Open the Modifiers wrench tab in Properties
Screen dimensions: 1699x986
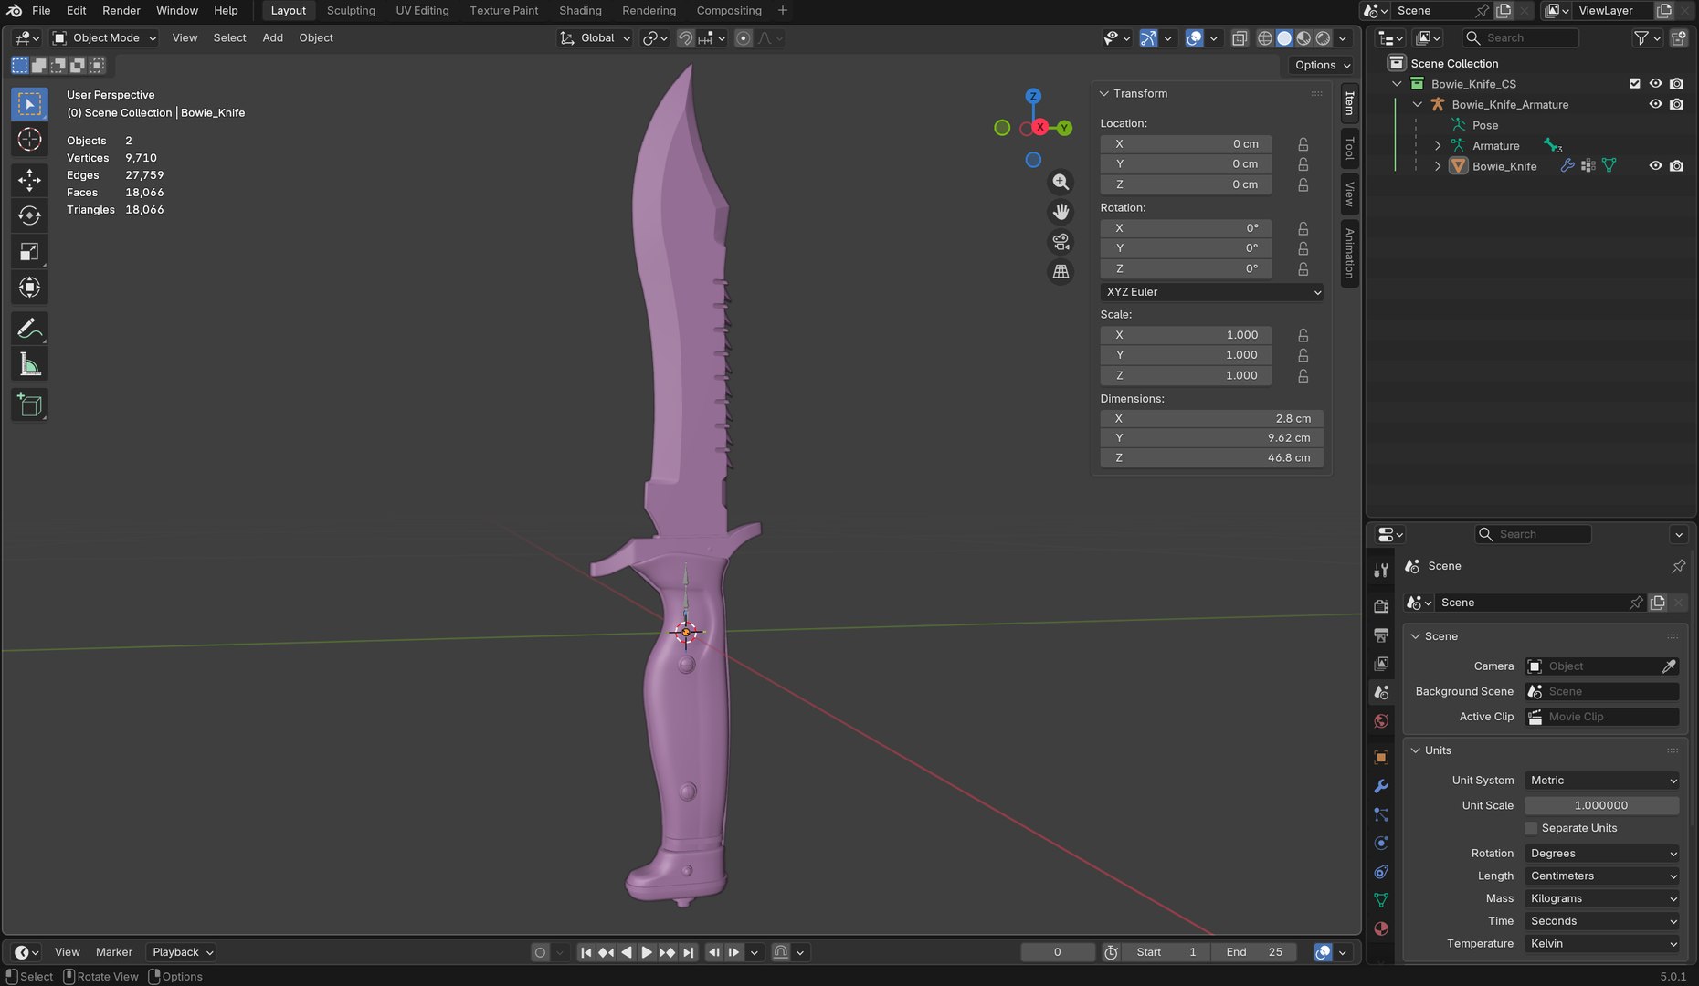tap(1381, 786)
